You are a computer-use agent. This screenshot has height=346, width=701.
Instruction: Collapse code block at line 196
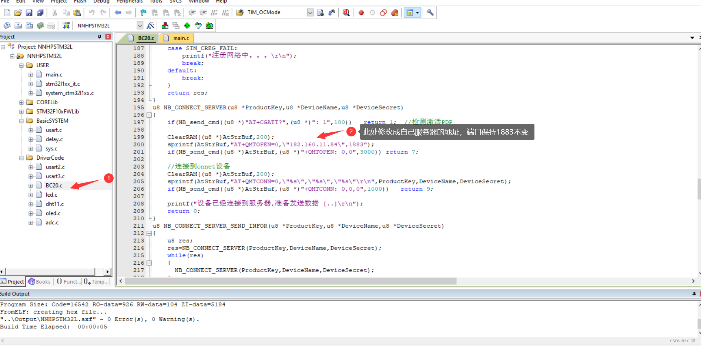[x=149, y=115]
